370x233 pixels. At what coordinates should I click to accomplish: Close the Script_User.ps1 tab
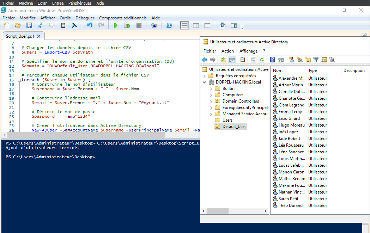39,36
